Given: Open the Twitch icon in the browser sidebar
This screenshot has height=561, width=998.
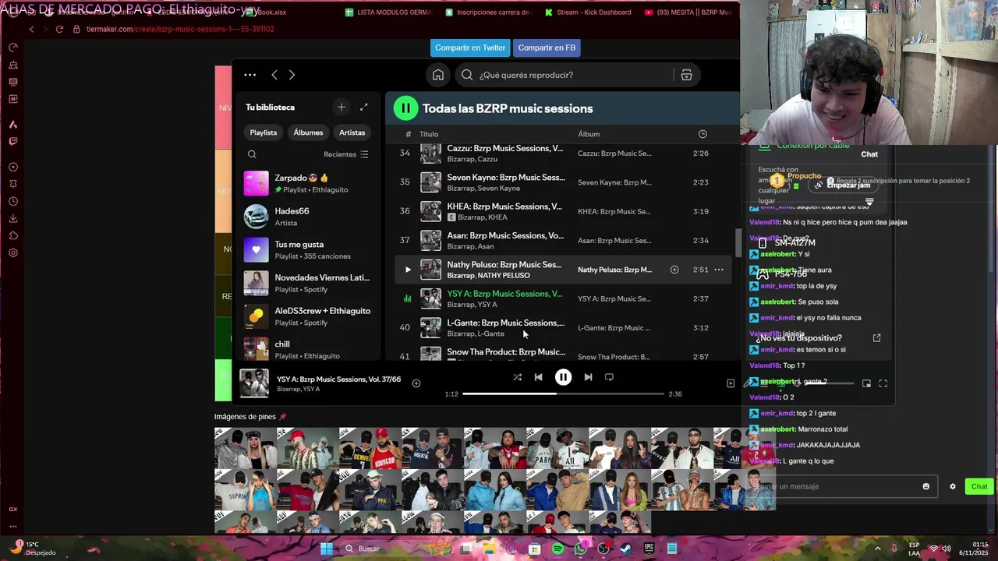Looking at the screenshot, I should [13, 141].
